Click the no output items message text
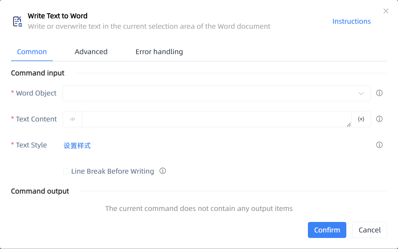398x249 pixels. click(199, 208)
